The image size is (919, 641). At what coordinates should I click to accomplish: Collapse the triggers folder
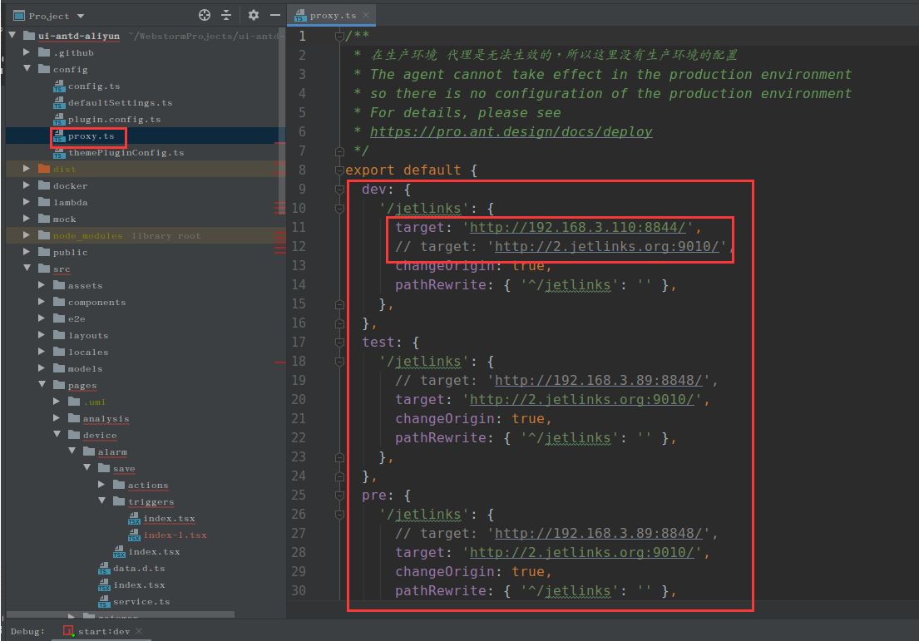pyautogui.click(x=101, y=501)
